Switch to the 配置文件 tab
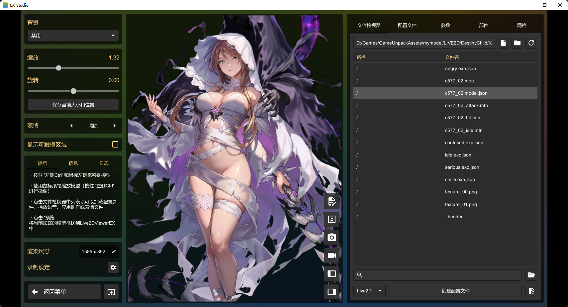The image size is (568, 307). click(x=407, y=25)
